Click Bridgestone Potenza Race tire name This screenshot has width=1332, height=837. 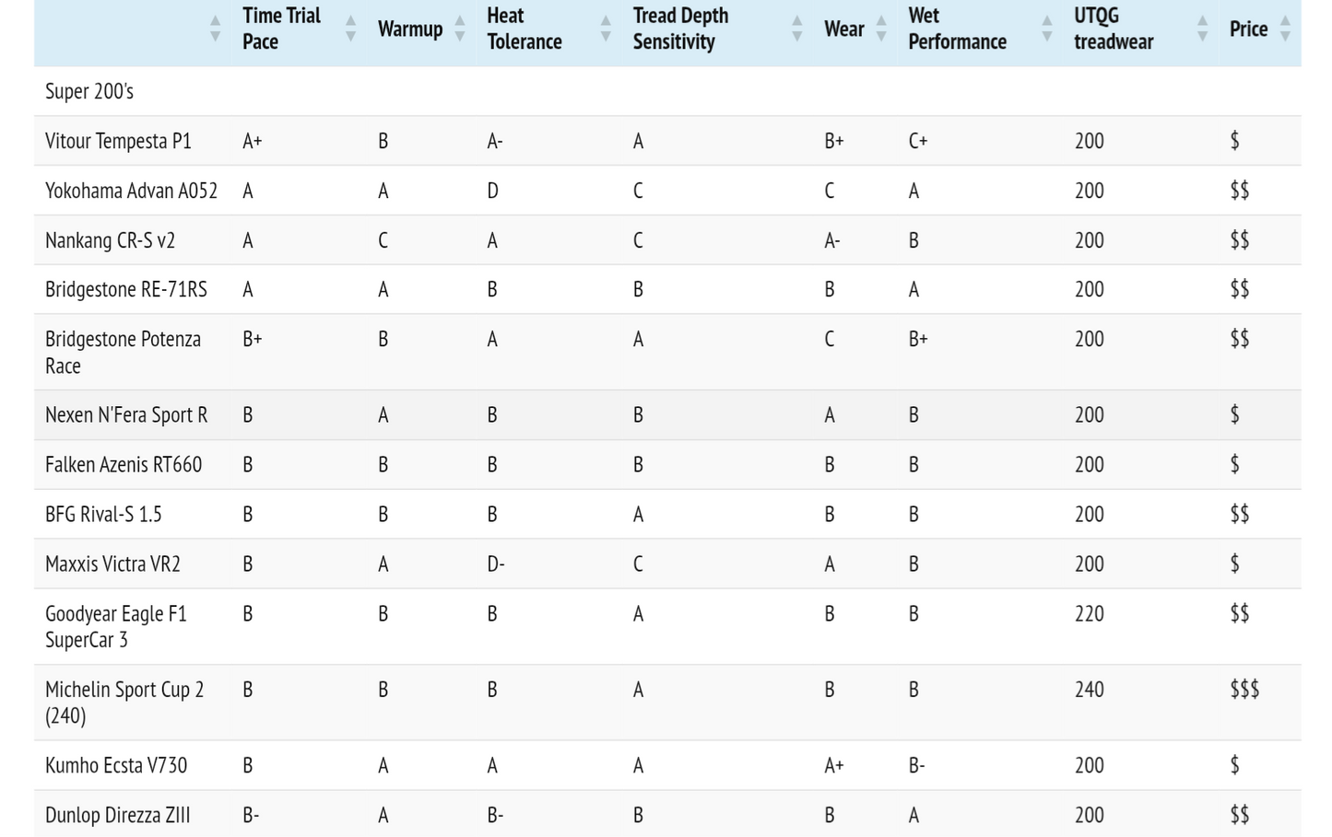pyautogui.click(x=123, y=352)
